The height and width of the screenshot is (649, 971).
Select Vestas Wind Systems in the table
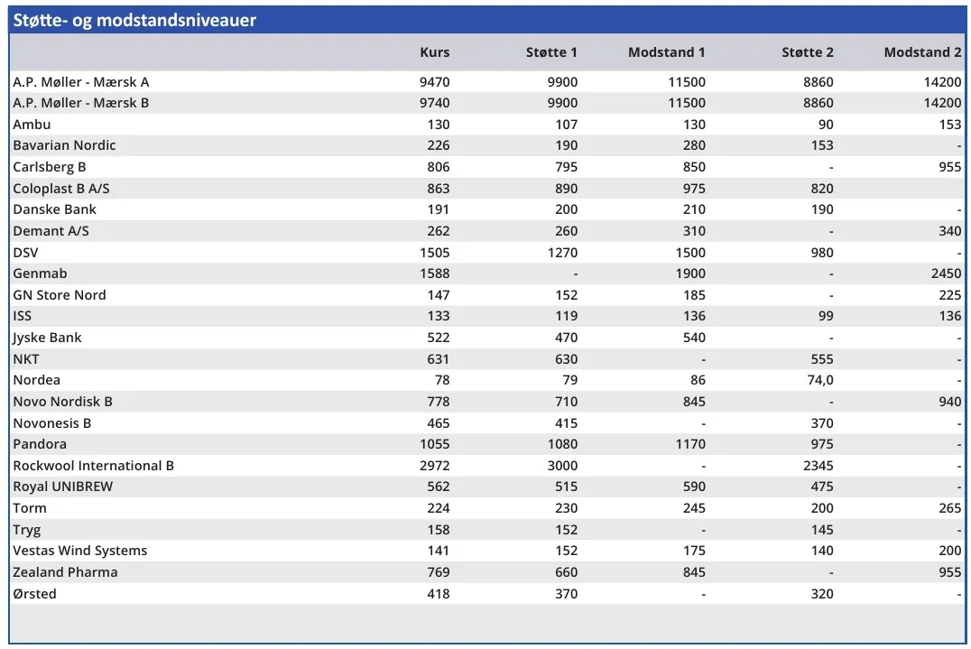[x=80, y=551]
